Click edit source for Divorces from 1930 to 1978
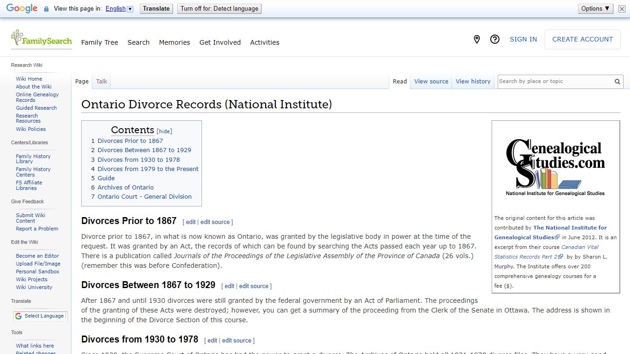This screenshot has width=630, height=354. (x=237, y=341)
